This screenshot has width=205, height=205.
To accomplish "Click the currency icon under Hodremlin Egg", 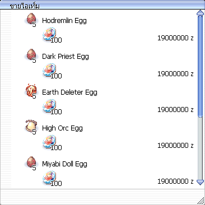I will [x=49, y=35].
